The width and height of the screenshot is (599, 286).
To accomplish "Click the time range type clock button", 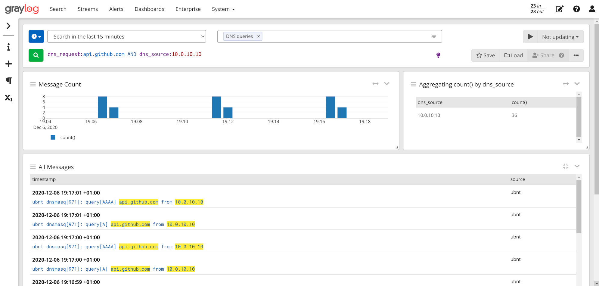I will (36, 36).
